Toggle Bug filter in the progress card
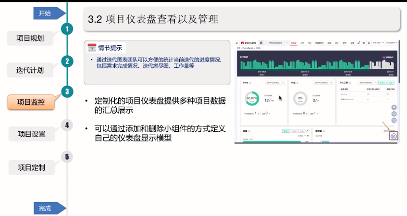Screen dimensions: 407x216 (x=302, y=131)
